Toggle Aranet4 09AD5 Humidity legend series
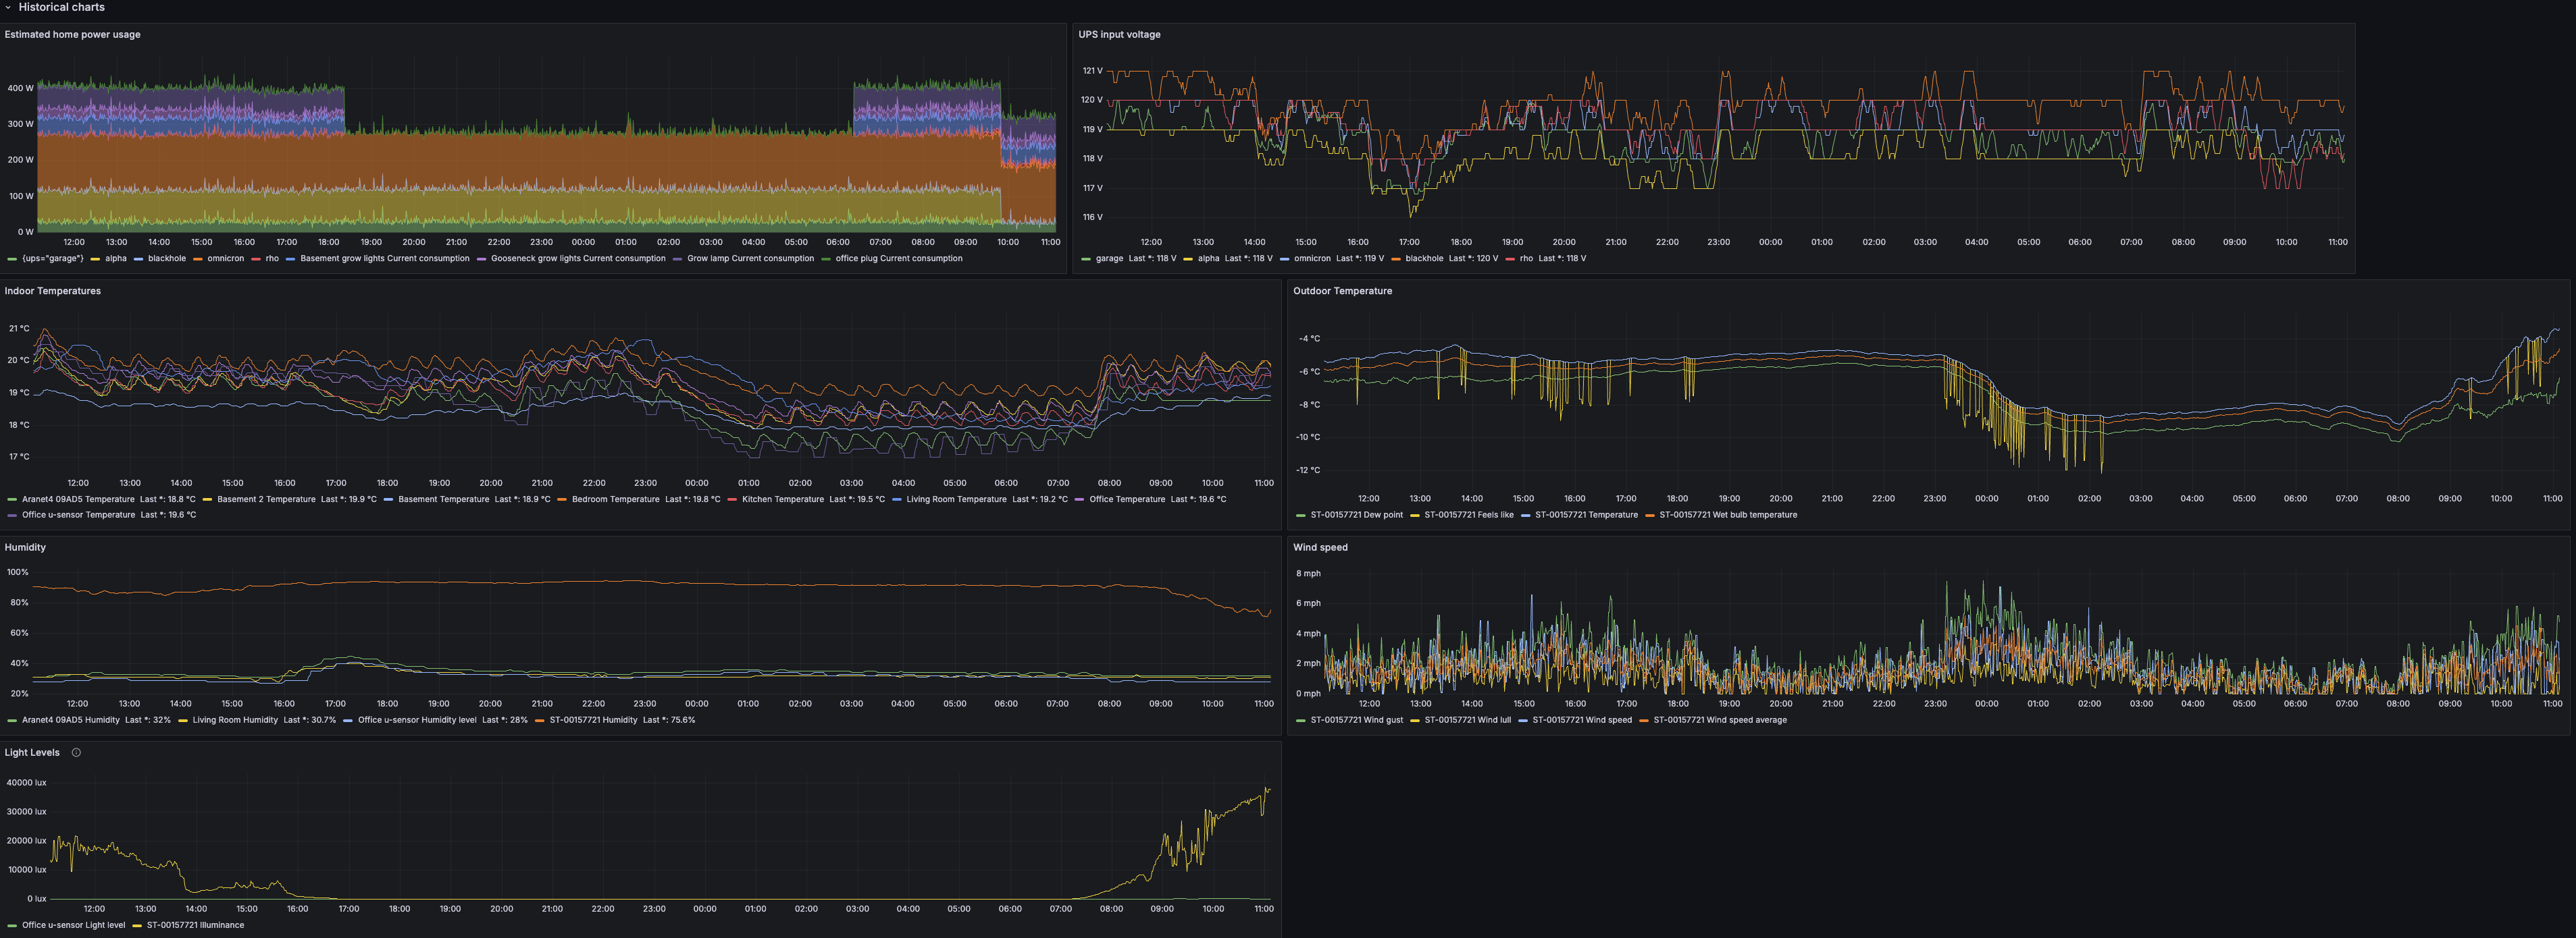Screen dimensions: 2576x938 (70, 720)
